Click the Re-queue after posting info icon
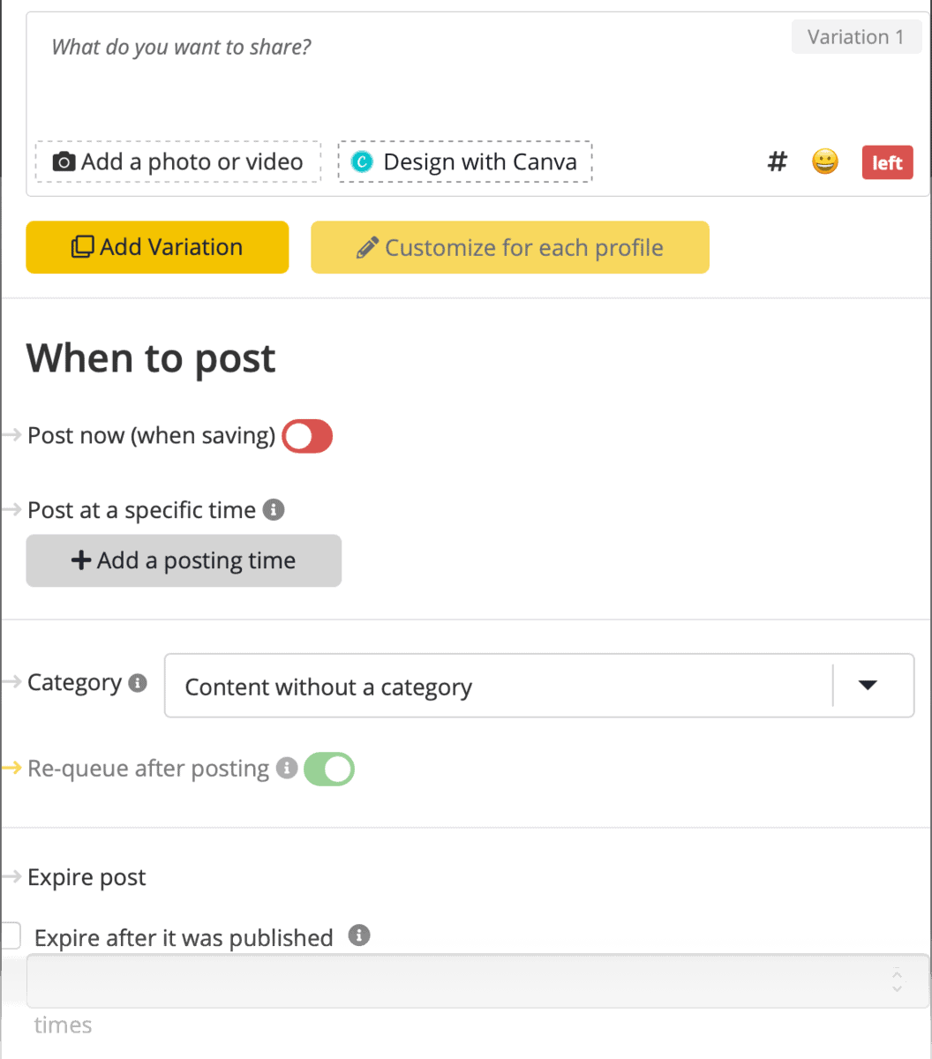The image size is (932, 1059). [287, 769]
